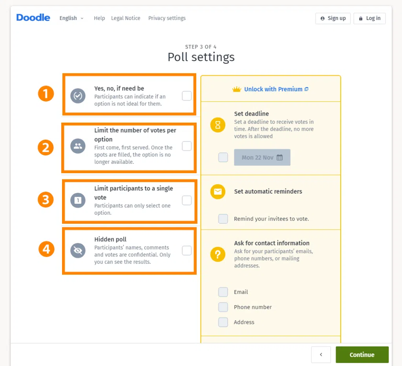Viewport: 402px width, 366px height.
Task: Click the hidden poll eye icon
Action: (78, 250)
